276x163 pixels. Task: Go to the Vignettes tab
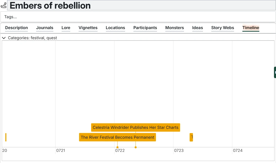[x=88, y=28]
